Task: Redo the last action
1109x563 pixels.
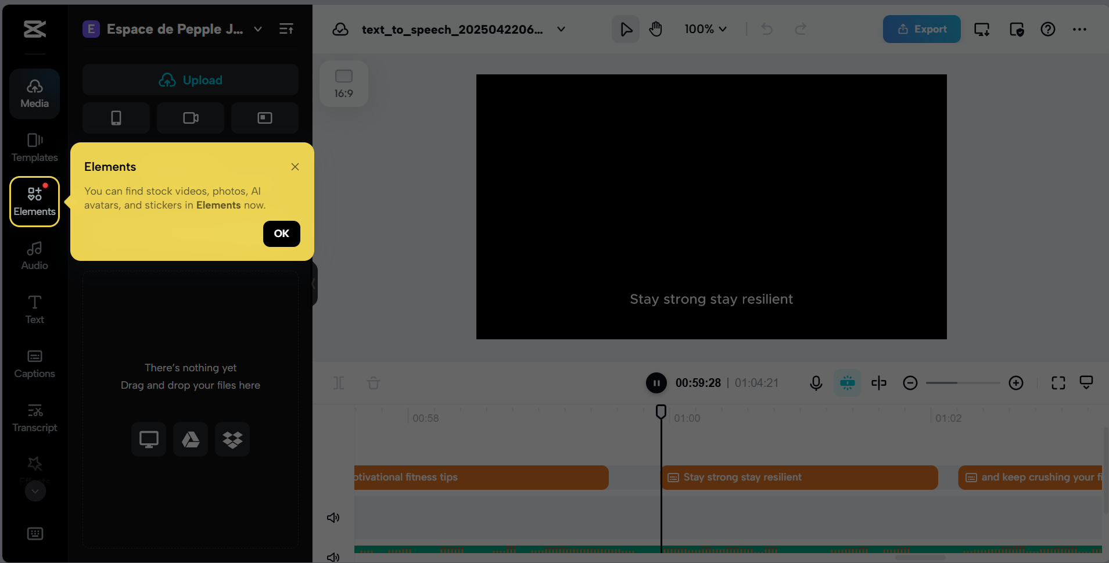Action: coord(801,29)
